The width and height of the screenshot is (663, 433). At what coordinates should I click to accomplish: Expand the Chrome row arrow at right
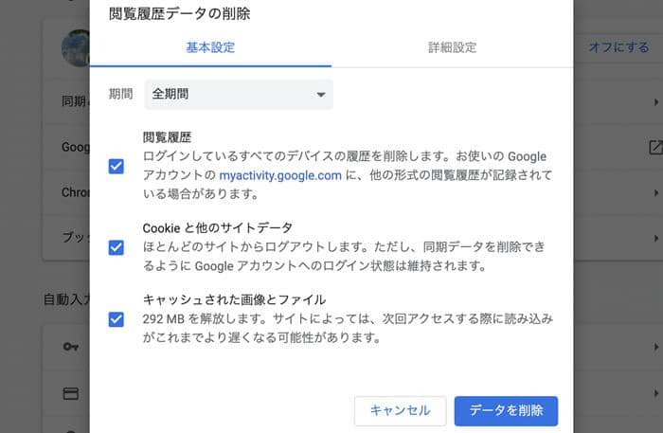[x=655, y=193]
